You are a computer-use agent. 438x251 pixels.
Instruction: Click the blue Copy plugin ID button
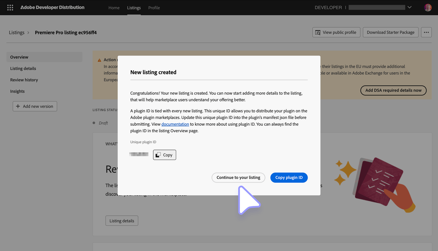coord(289,178)
